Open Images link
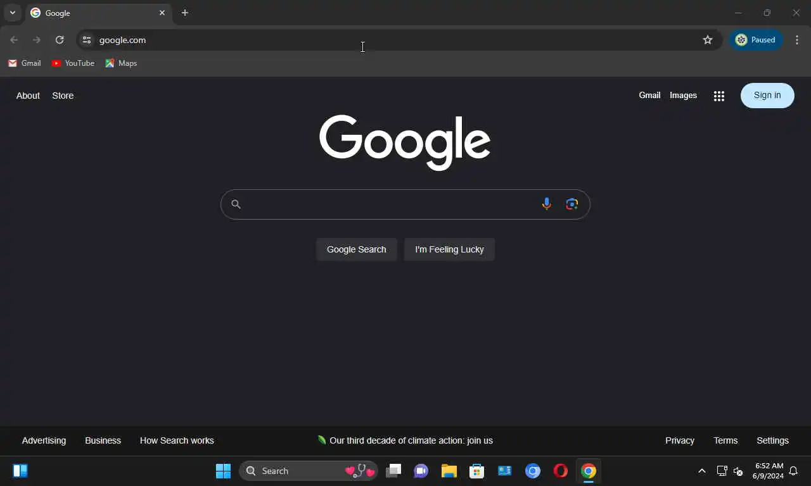This screenshot has height=486, width=811. point(683,96)
